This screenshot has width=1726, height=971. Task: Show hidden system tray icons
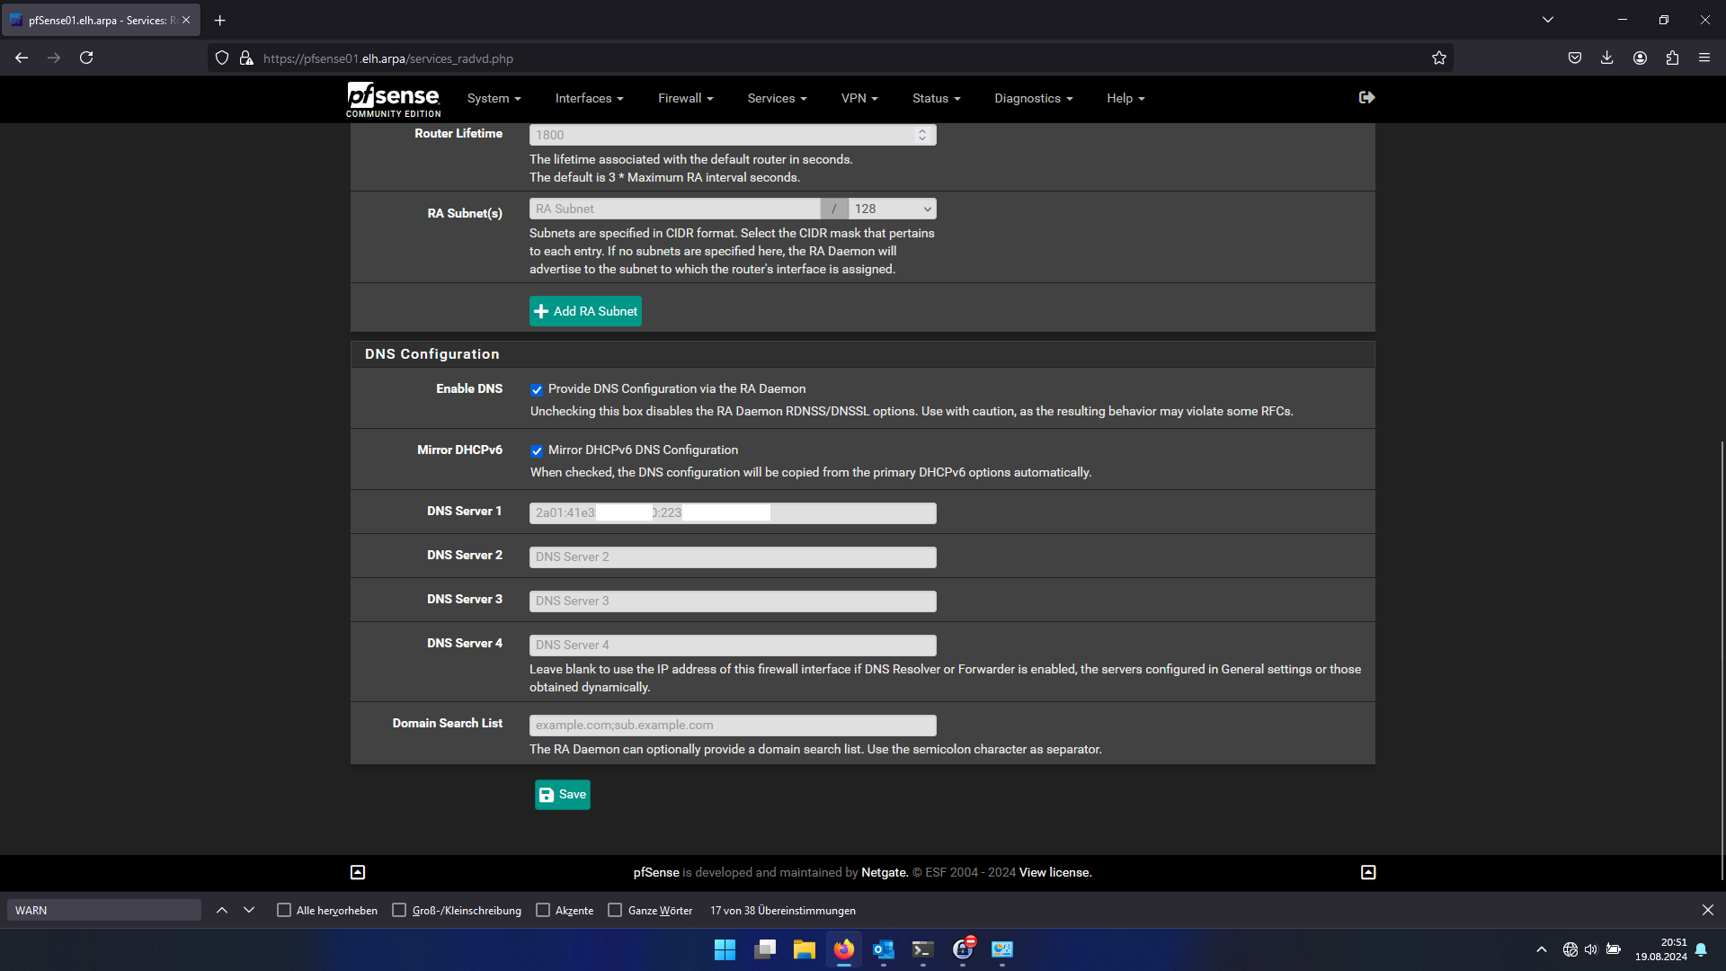tap(1542, 949)
